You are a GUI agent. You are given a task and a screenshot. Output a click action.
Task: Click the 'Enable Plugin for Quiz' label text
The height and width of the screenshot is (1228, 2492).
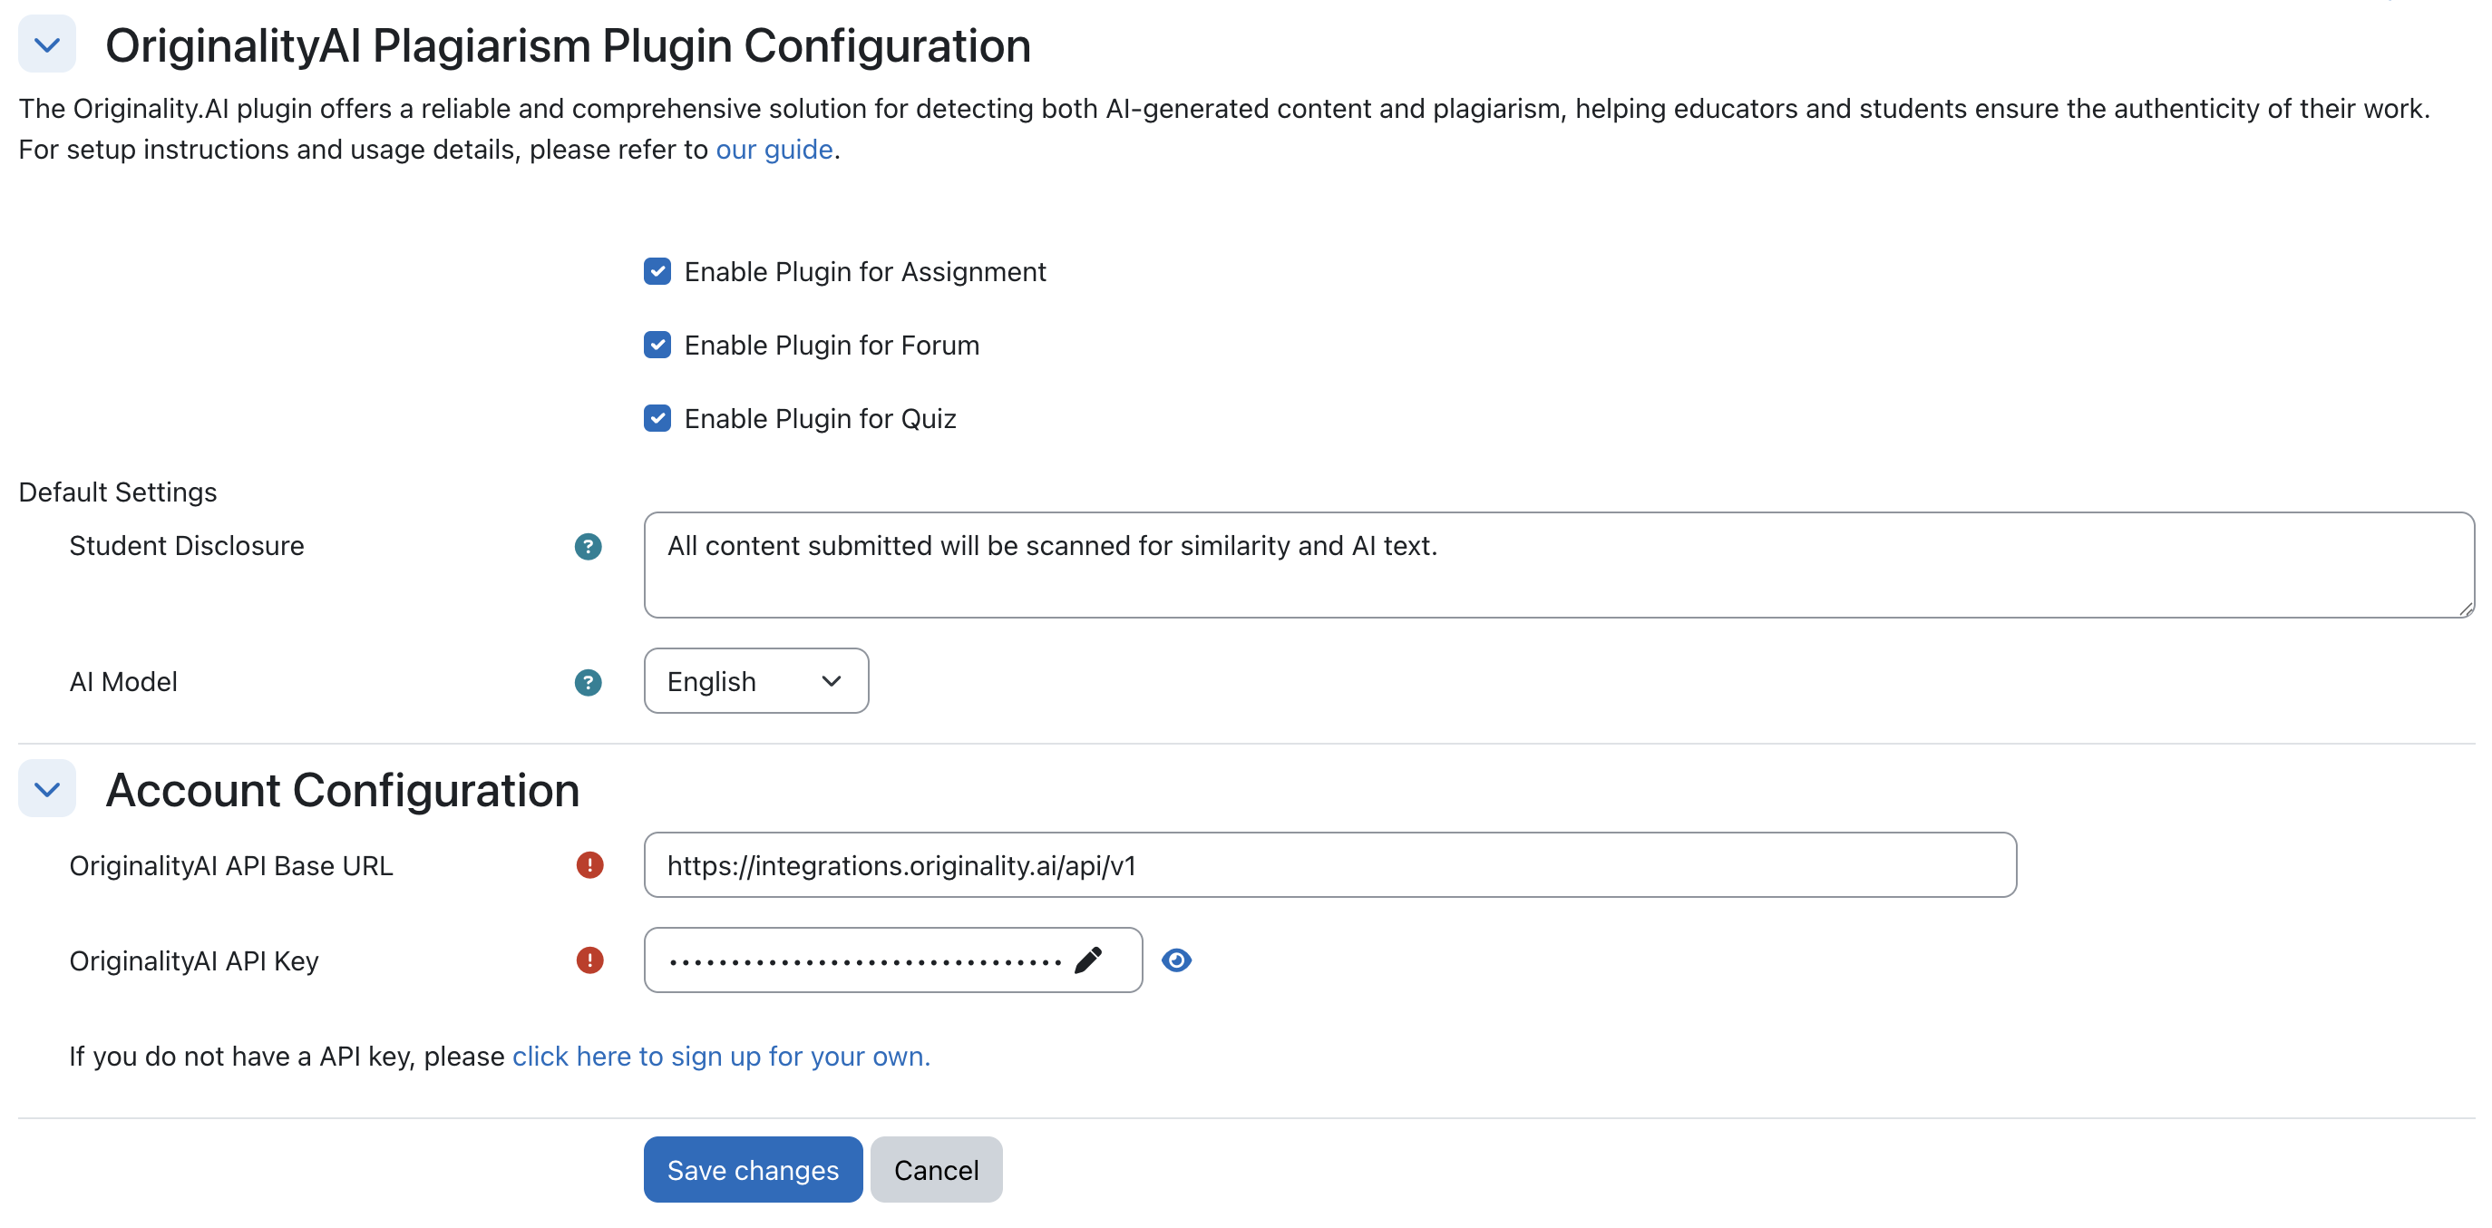[821, 420]
